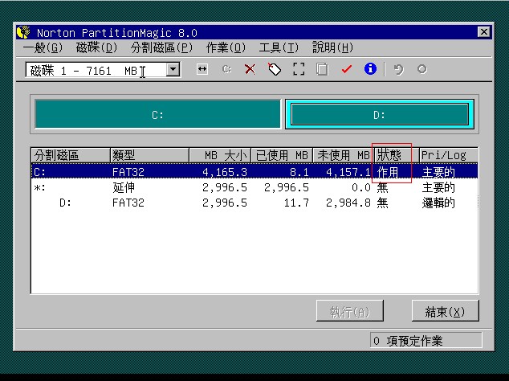Click the 4,165.3 size value

tap(225, 172)
